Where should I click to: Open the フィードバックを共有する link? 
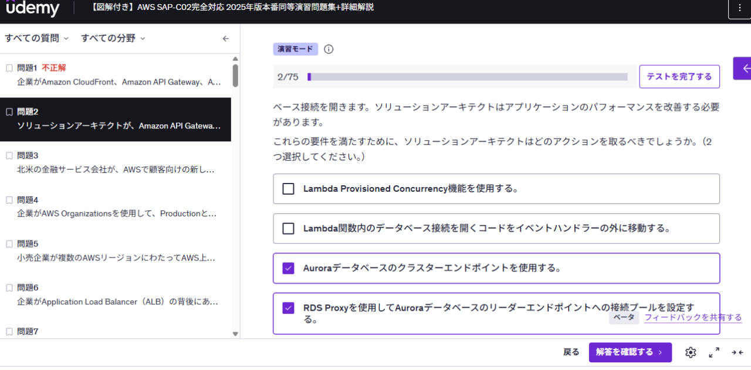(x=692, y=317)
